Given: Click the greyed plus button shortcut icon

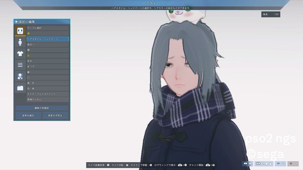Looking at the screenshot, I should (x=293, y=164).
